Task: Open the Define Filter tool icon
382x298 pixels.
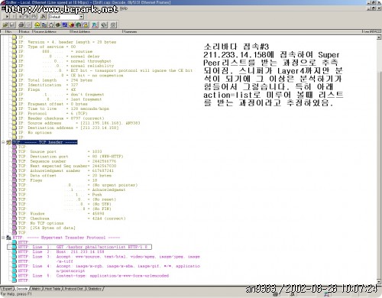Action: tap(43, 17)
